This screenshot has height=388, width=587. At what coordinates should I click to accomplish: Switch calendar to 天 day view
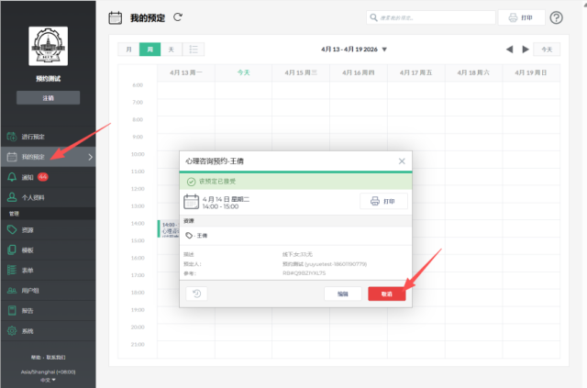click(171, 50)
